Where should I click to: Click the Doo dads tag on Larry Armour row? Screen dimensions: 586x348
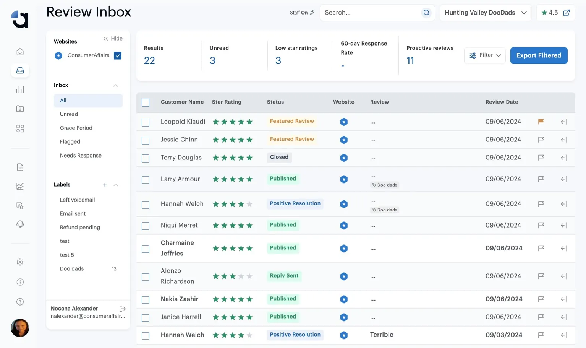pyautogui.click(x=385, y=185)
